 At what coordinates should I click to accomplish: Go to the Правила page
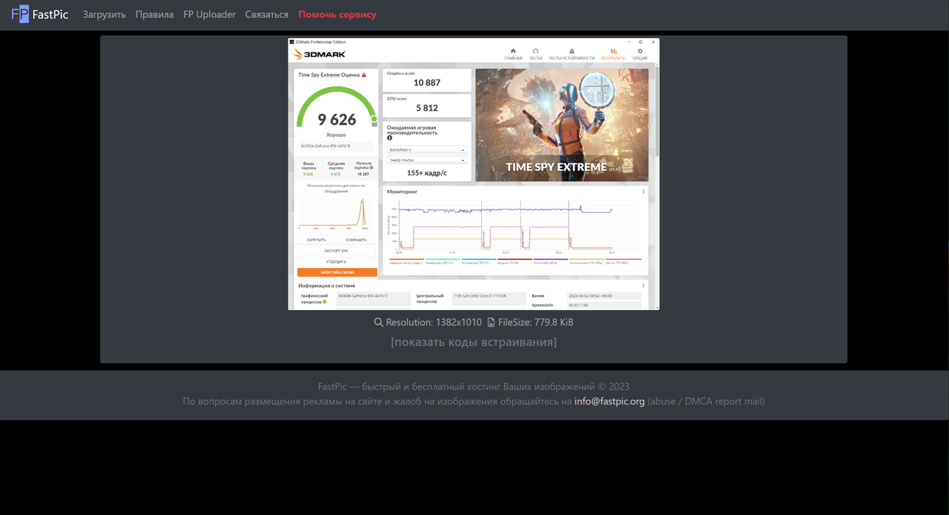coord(154,15)
